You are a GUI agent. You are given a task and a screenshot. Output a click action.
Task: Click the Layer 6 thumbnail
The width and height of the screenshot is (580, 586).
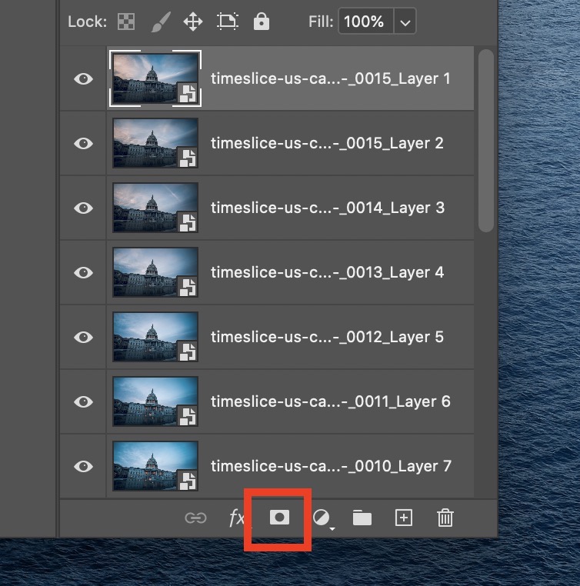155,401
